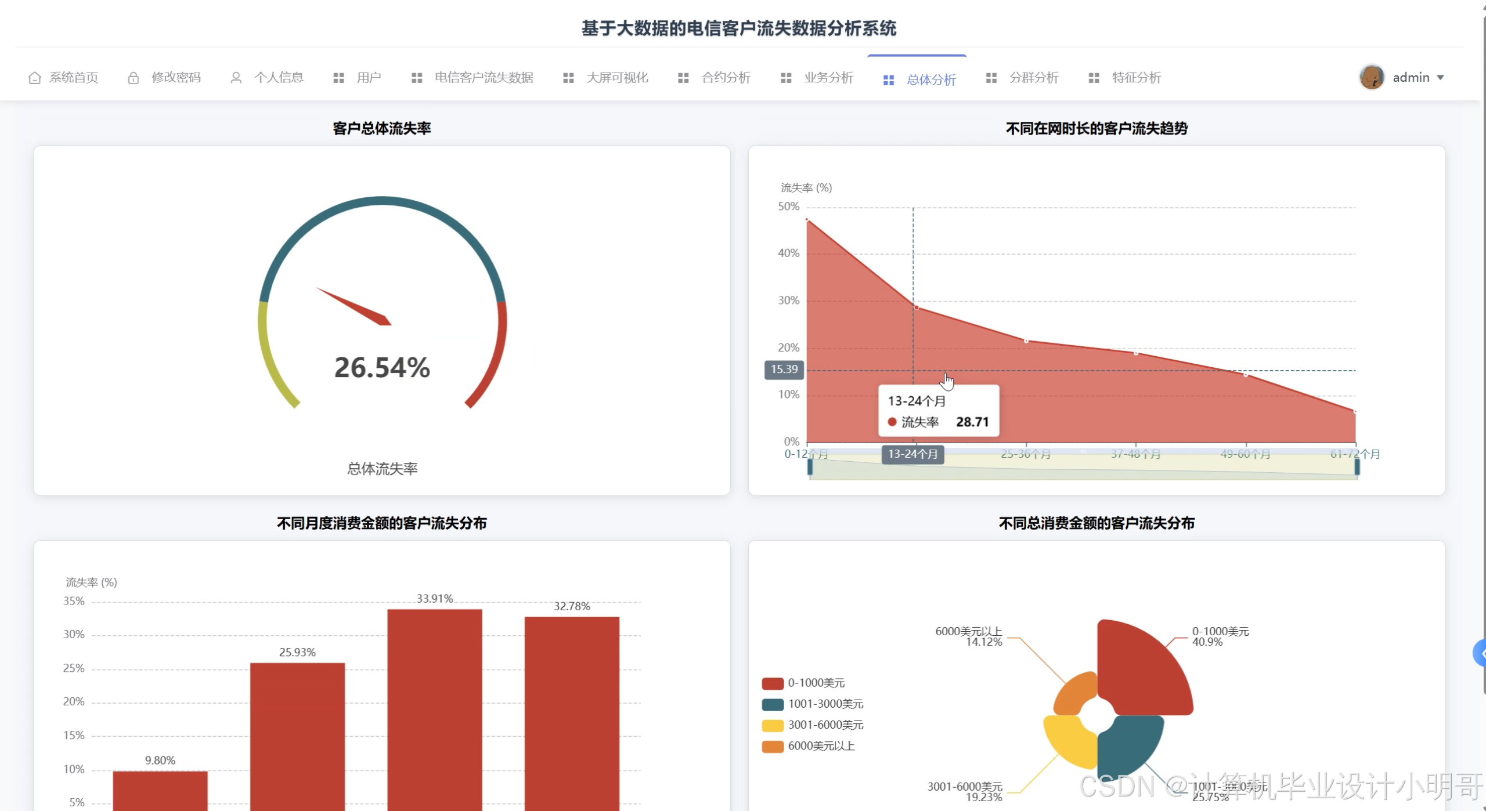
Task: Go to the 分群分析 page
Action: click(x=1033, y=78)
